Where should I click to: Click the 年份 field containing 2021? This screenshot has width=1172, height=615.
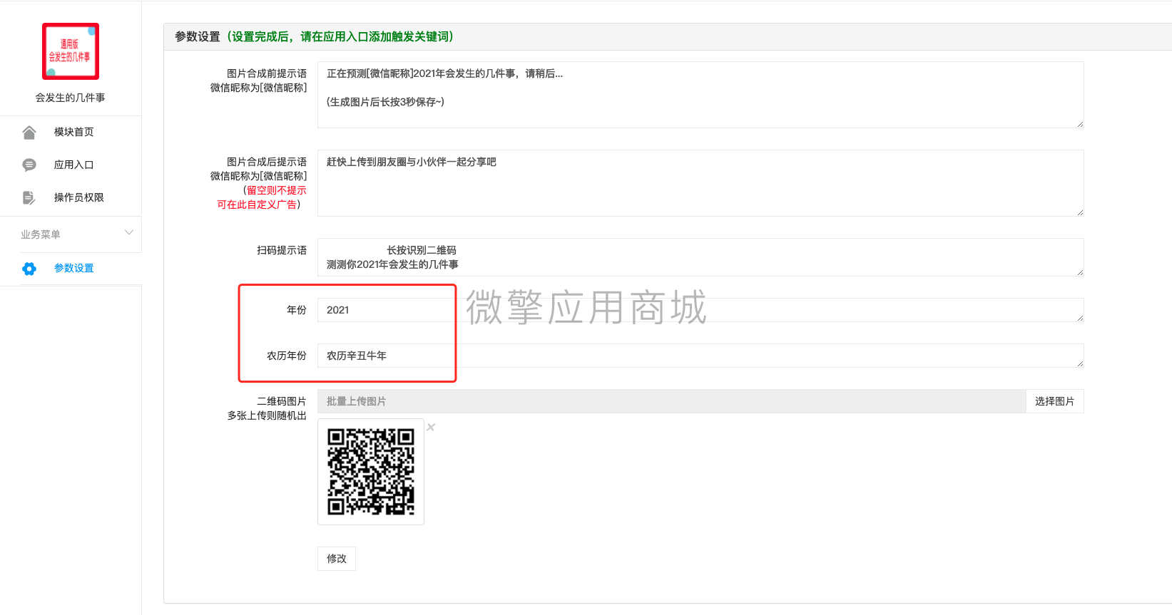coord(700,310)
